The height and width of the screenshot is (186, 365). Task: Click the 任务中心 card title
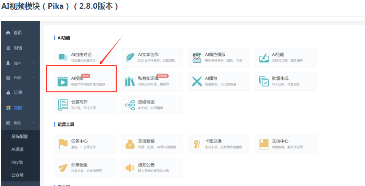click(x=79, y=141)
